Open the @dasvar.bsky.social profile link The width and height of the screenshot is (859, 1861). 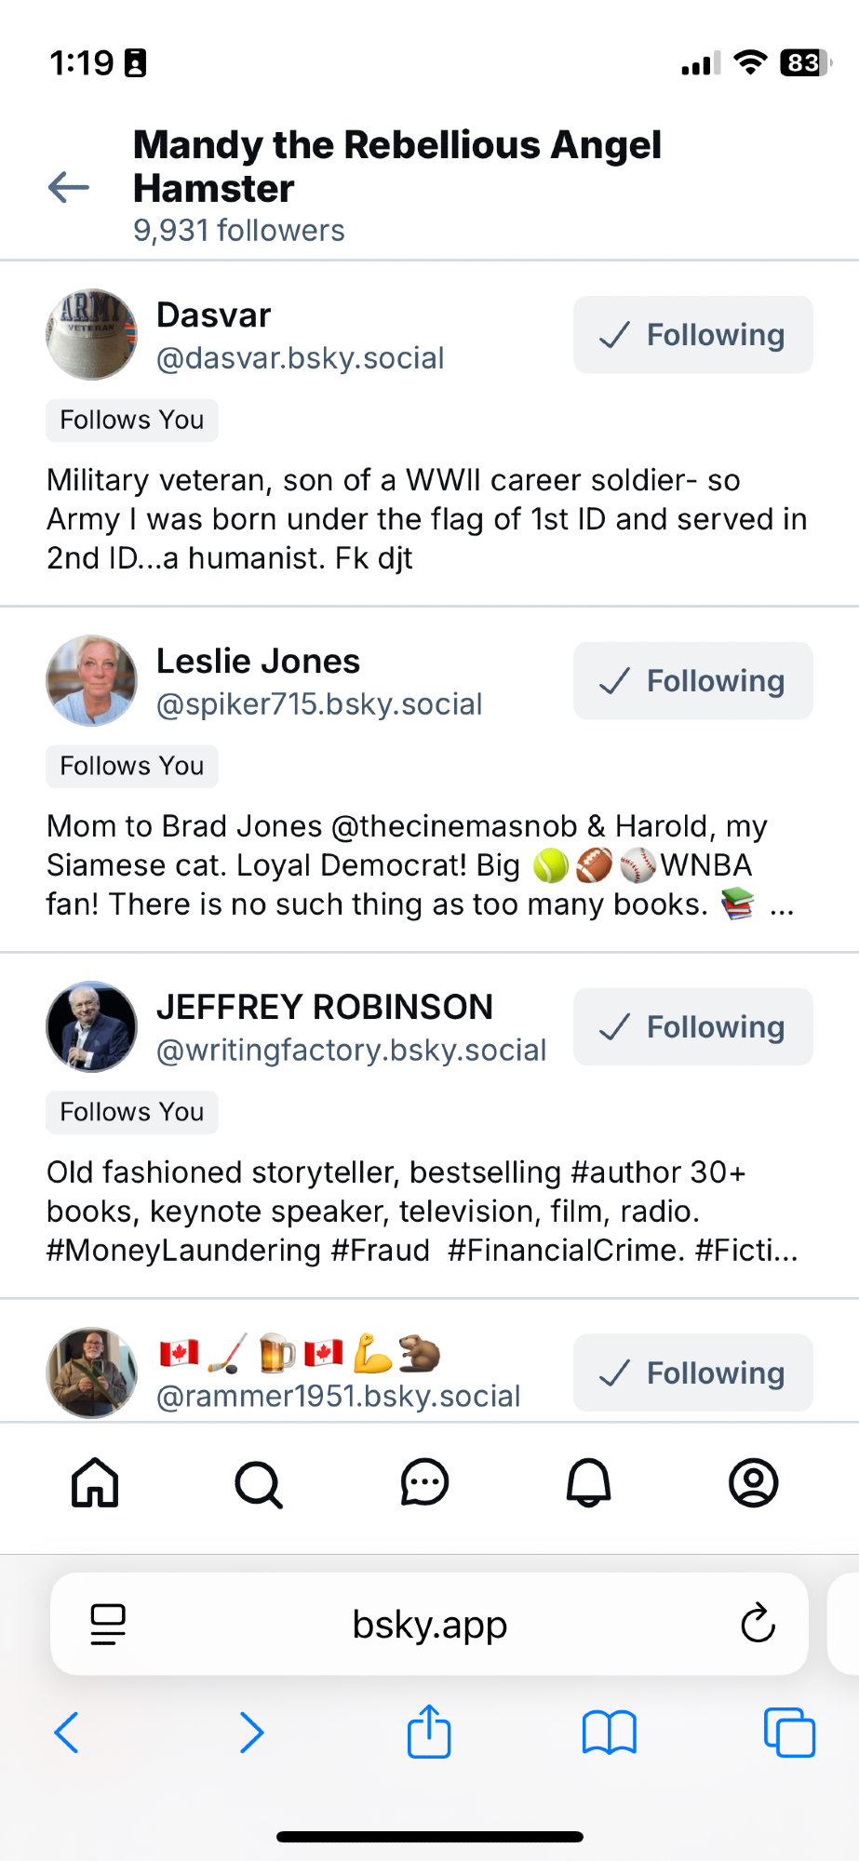[x=300, y=358]
